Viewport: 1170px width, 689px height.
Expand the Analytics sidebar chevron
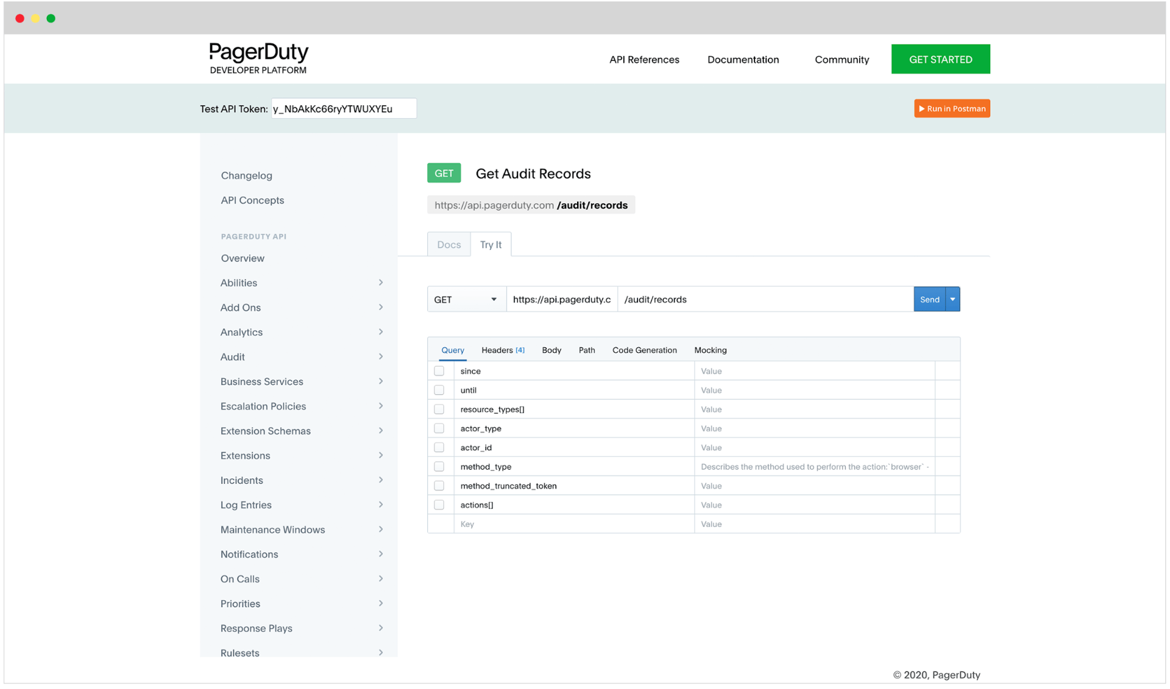pos(381,333)
